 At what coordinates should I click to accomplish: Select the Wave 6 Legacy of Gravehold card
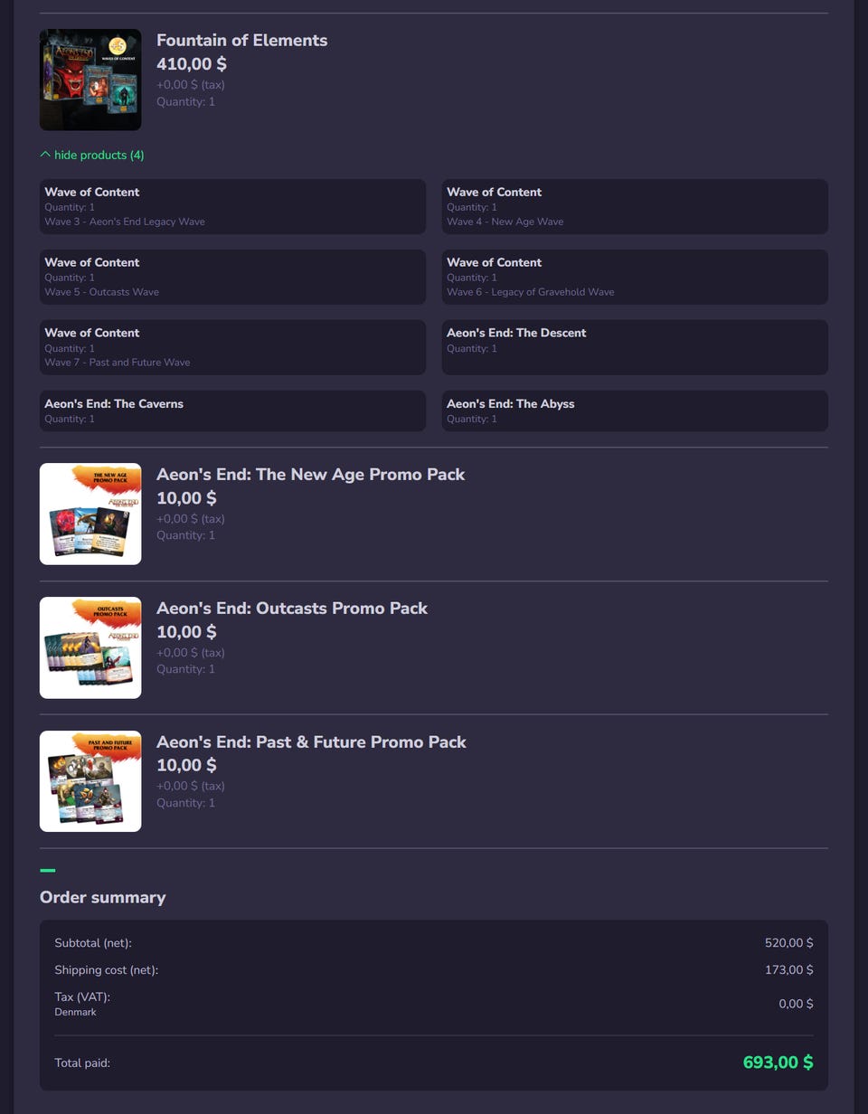635,277
